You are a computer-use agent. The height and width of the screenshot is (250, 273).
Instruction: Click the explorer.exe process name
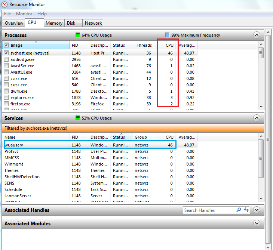pos(22,98)
